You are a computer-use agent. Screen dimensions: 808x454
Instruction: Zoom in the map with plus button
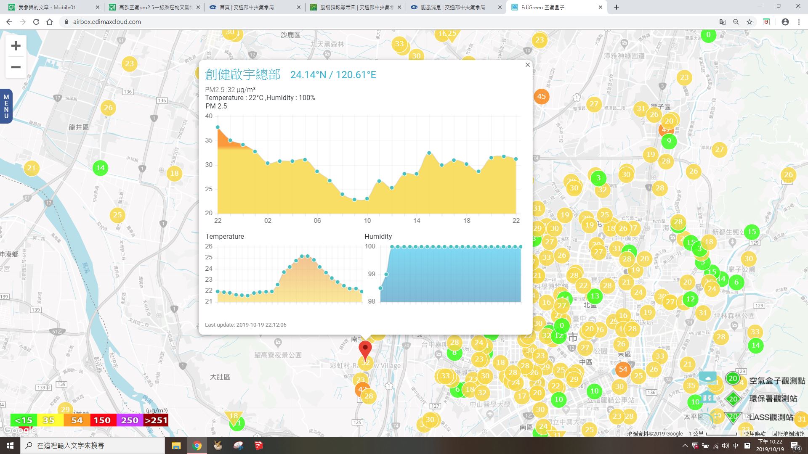16,46
